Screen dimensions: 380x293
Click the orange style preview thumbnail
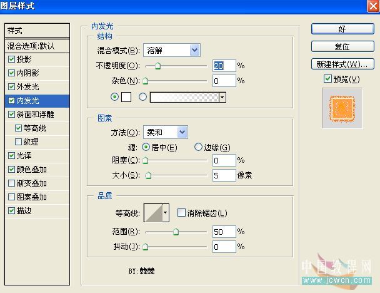pos(342,108)
